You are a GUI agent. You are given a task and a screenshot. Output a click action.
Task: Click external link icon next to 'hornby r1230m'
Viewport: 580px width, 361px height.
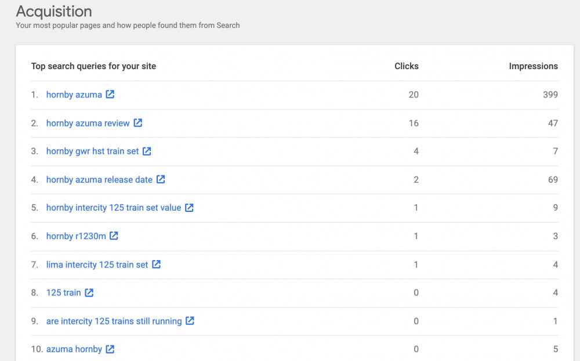pyautogui.click(x=114, y=236)
